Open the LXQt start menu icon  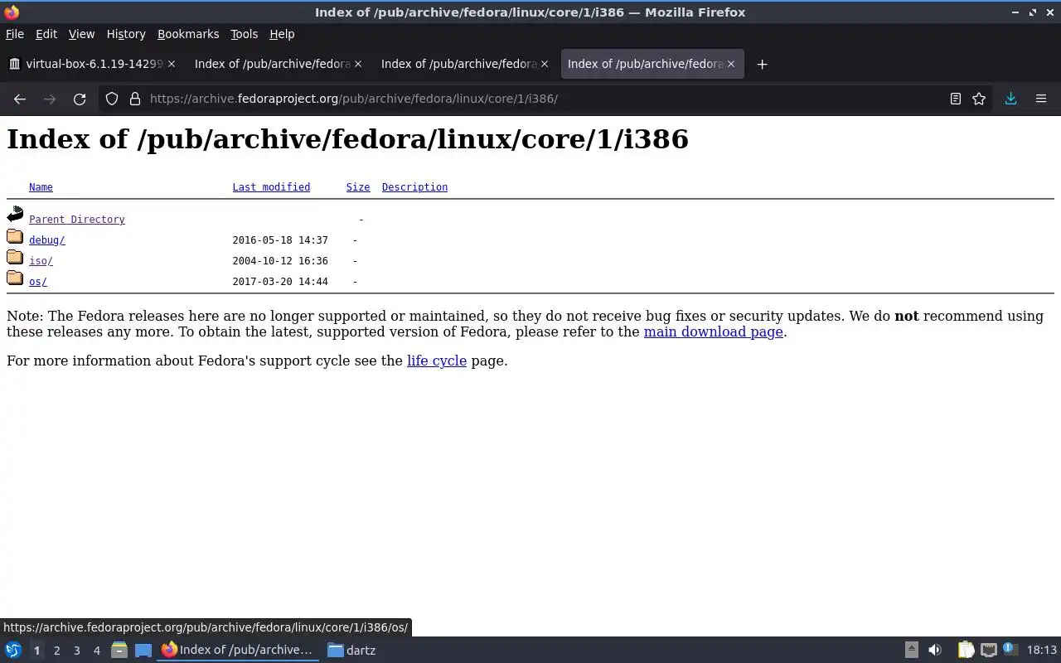(12, 650)
